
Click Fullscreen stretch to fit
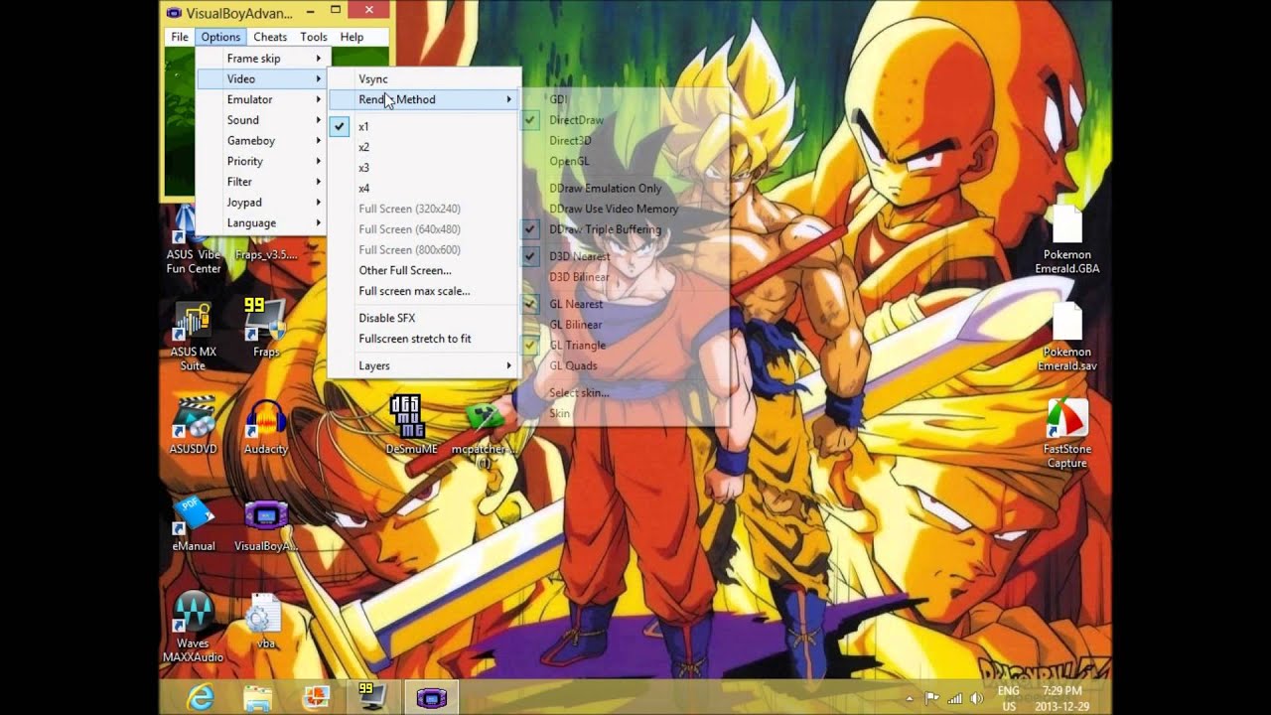[x=424, y=339]
